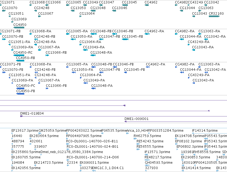
Task: Select the CG13042-PA protein label
Action: [215, 69]
